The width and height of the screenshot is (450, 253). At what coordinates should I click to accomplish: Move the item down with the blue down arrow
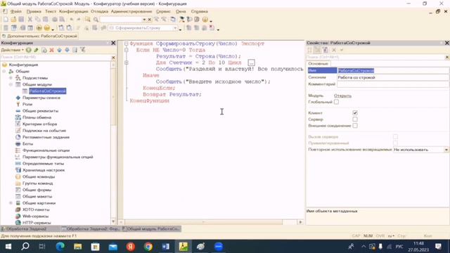point(67,50)
